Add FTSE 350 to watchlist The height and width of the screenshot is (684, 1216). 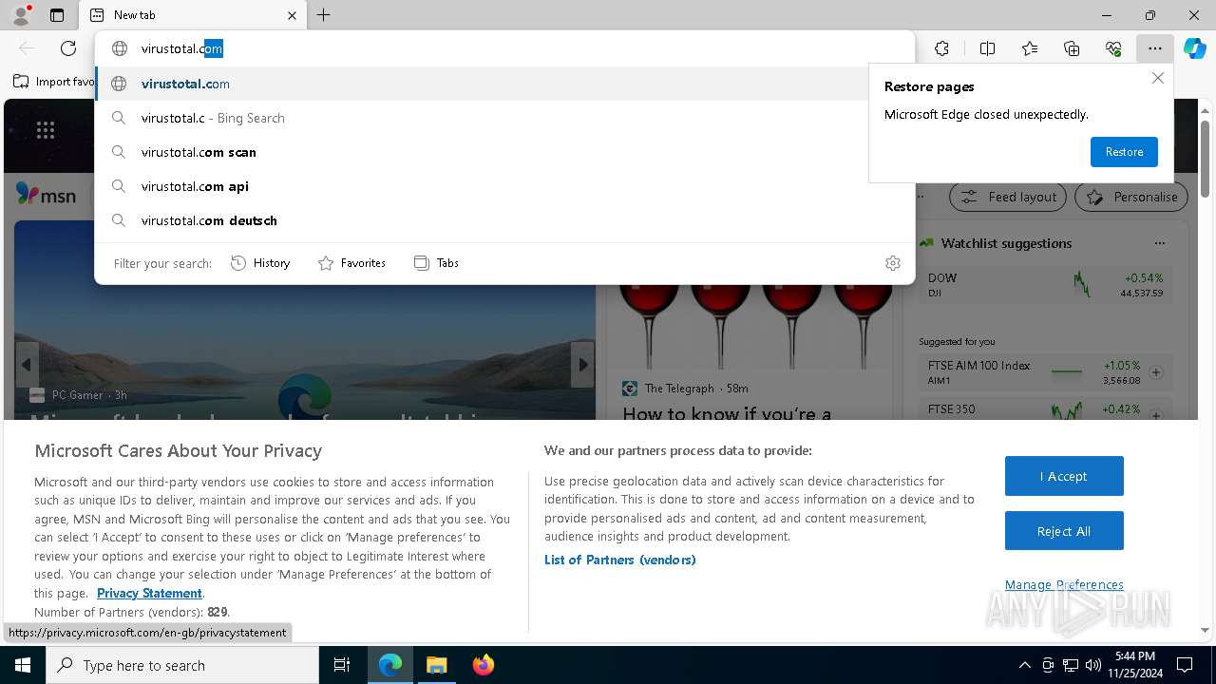click(x=1156, y=415)
